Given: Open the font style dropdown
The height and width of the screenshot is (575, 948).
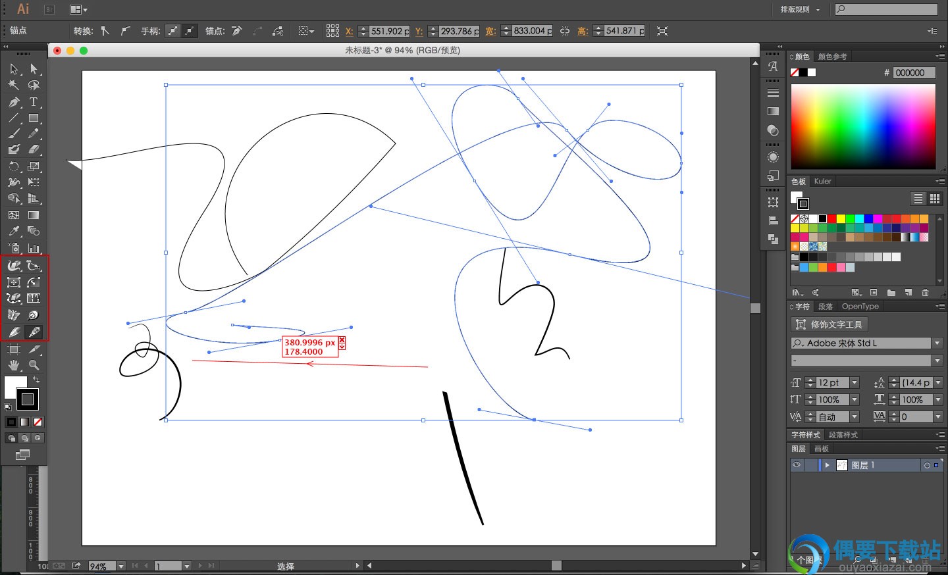Looking at the screenshot, I should click(936, 360).
